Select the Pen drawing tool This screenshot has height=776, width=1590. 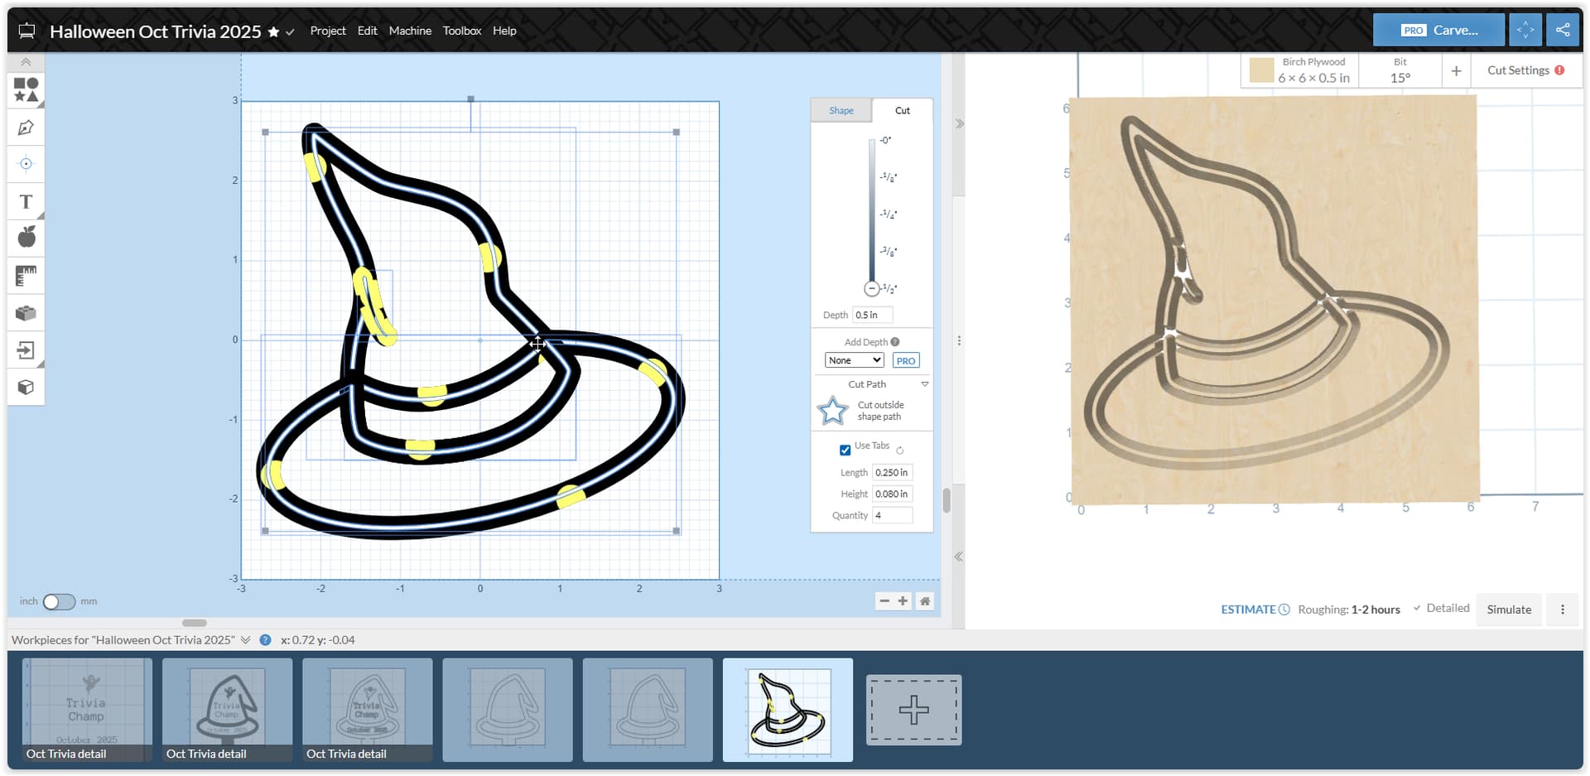click(26, 128)
